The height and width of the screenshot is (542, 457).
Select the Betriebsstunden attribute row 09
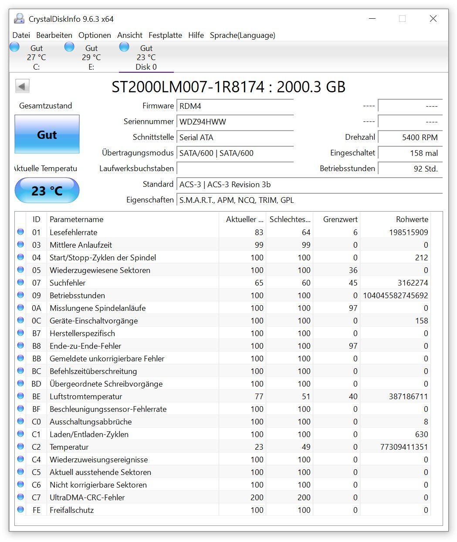tap(223, 295)
